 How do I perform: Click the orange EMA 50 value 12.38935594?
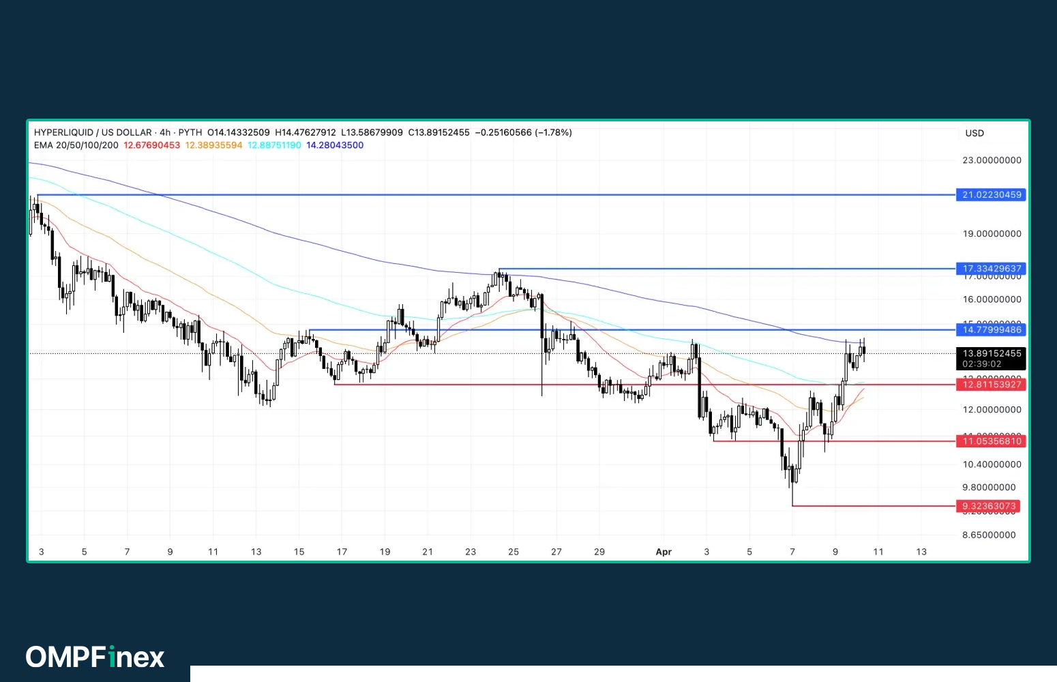(213, 145)
